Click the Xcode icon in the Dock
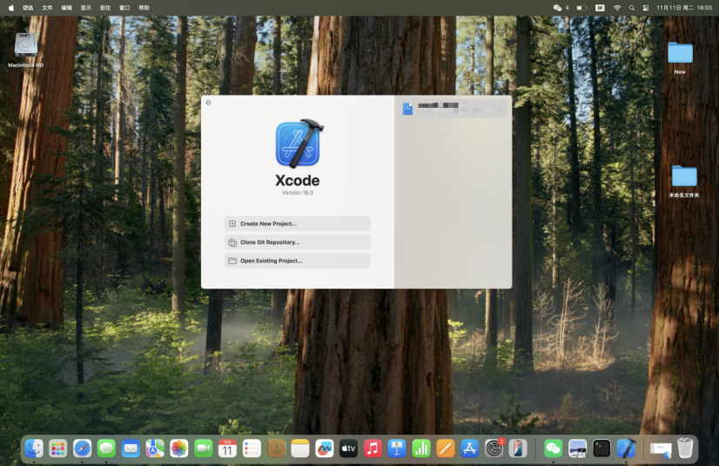The height and width of the screenshot is (466, 719). point(626,449)
